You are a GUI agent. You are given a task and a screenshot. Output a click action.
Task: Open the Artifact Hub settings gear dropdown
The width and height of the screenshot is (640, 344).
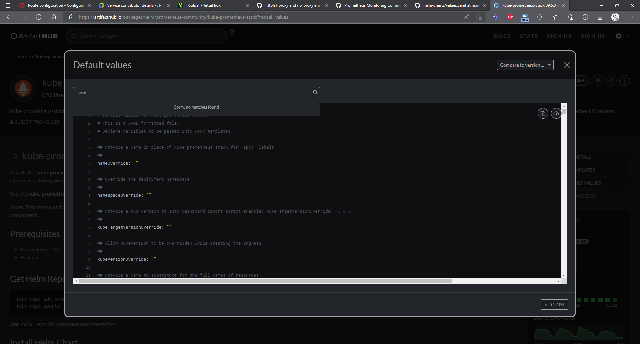621,36
